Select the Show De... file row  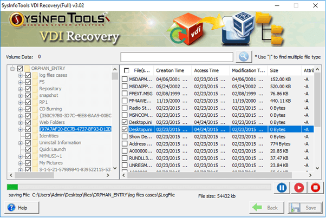coord(218,137)
